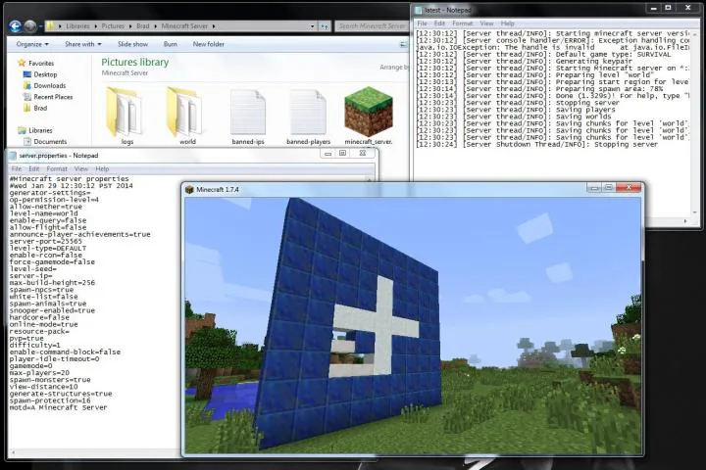This screenshot has width=706, height=470.
Task: Click the max-players=20 line
Action: pos(39,373)
